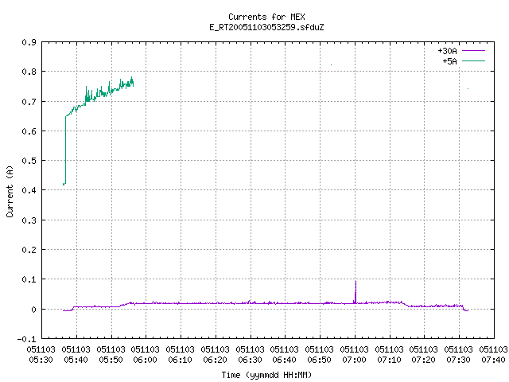Click the x-axis tick label '051103 06:00'

145,354
